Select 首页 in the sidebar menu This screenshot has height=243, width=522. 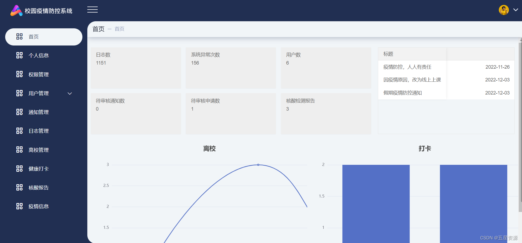tap(44, 37)
